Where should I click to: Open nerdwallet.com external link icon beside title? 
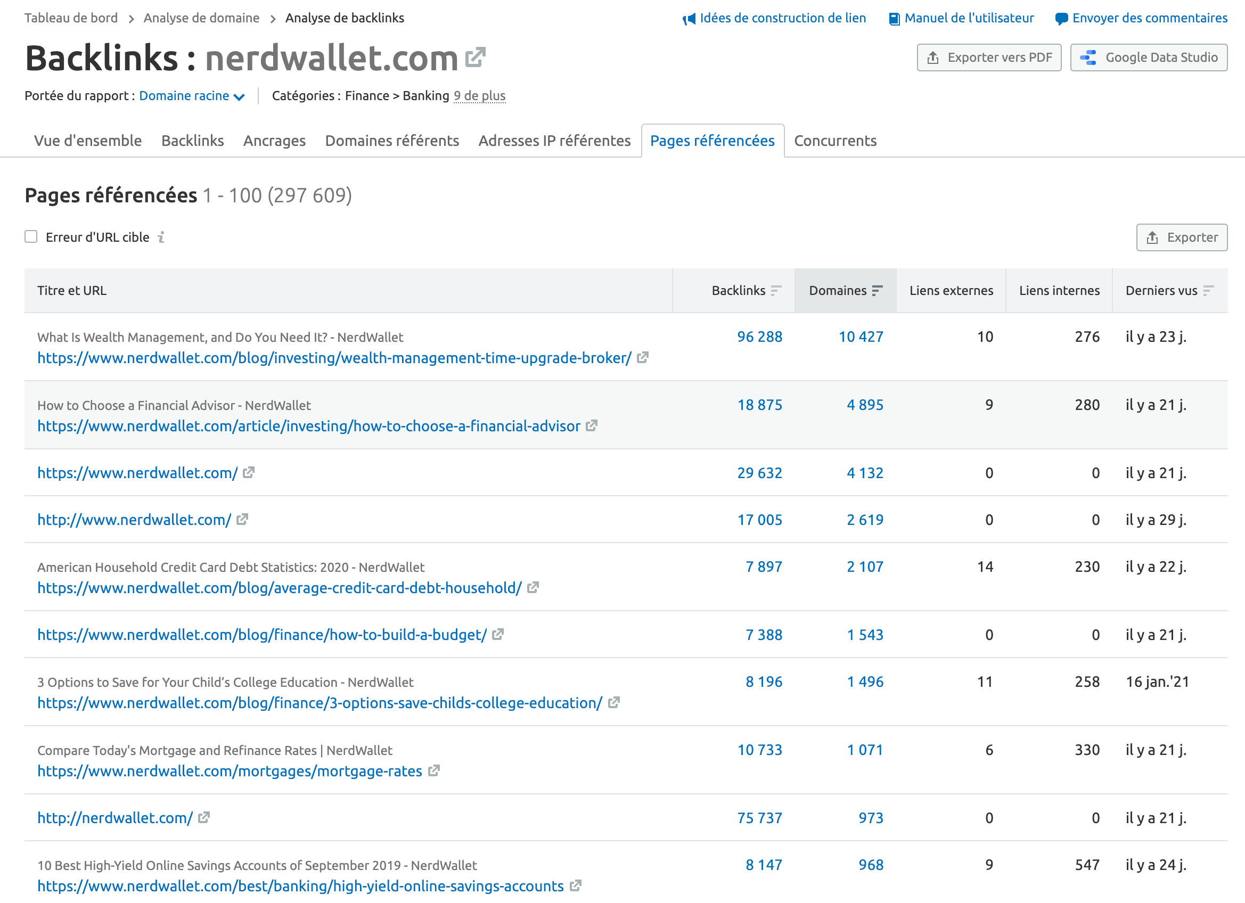click(x=476, y=58)
